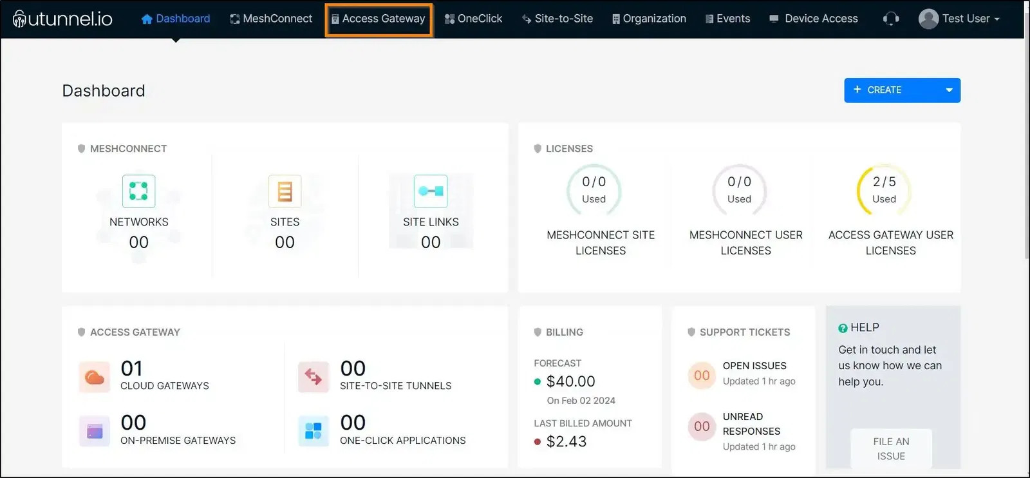
Task: Open the Device Access nav item
Action: 814,19
